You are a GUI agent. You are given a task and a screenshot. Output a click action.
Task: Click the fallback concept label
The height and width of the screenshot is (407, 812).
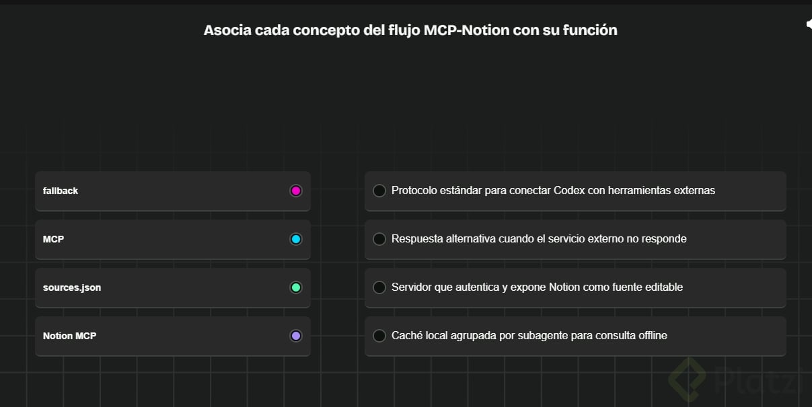pyautogui.click(x=61, y=191)
